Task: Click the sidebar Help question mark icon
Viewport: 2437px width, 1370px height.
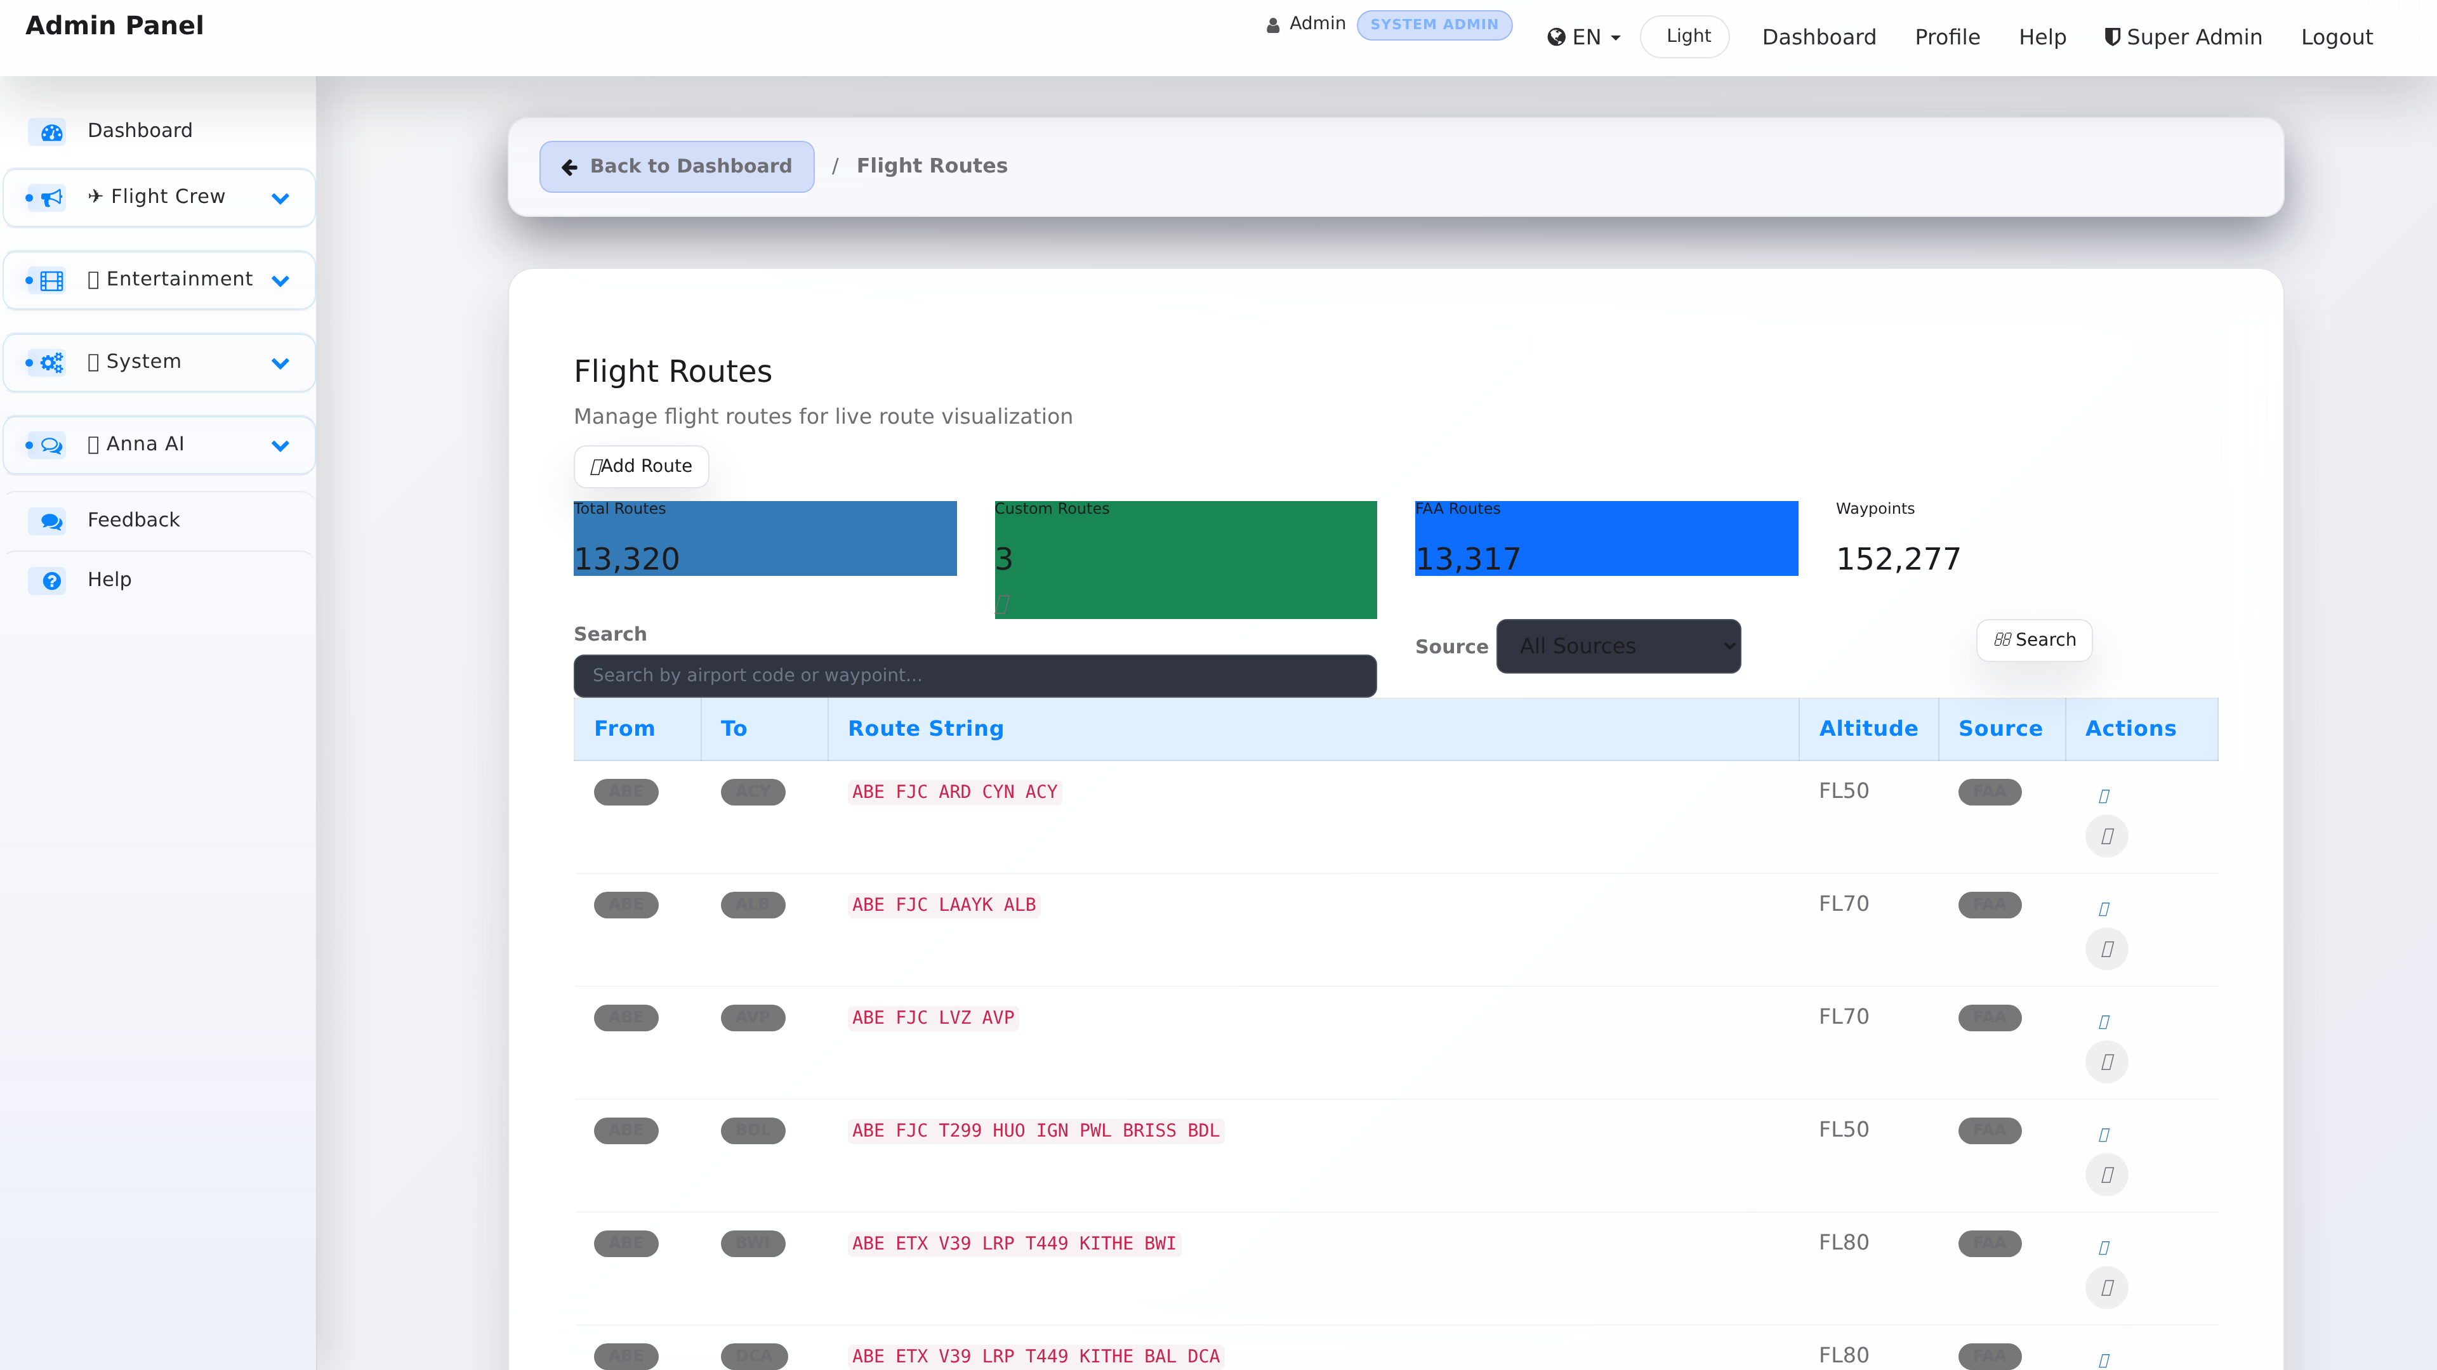Action: [x=52, y=580]
